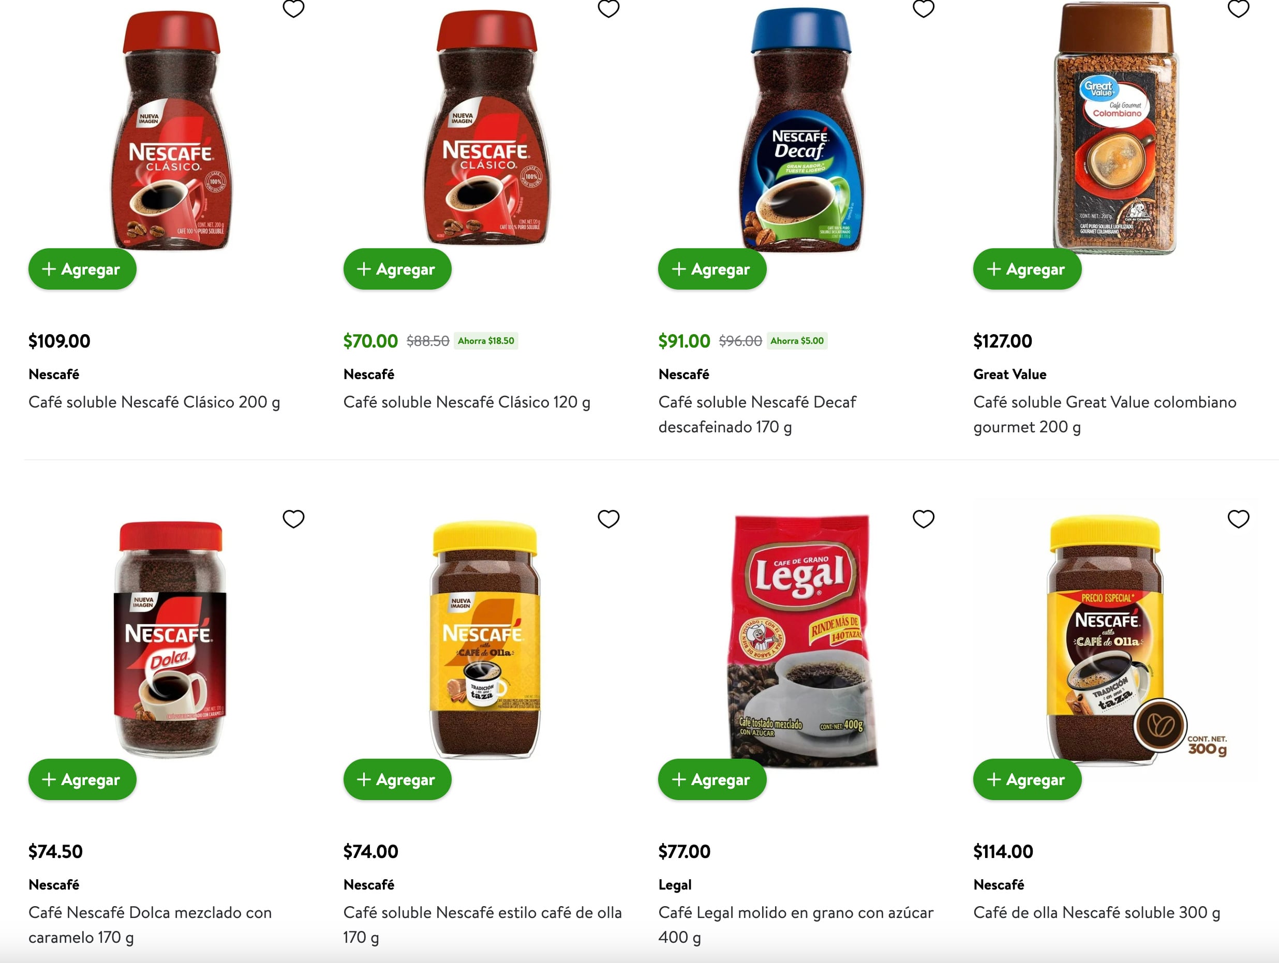Open Café soluble Nescafé Clásico 200 g link
This screenshot has height=963, width=1279.
coord(154,402)
